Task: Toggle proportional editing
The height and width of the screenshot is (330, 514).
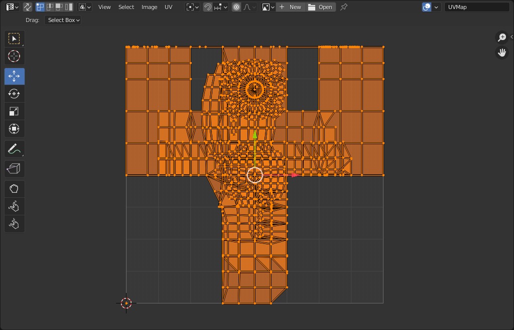Action: (x=236, y=7)
